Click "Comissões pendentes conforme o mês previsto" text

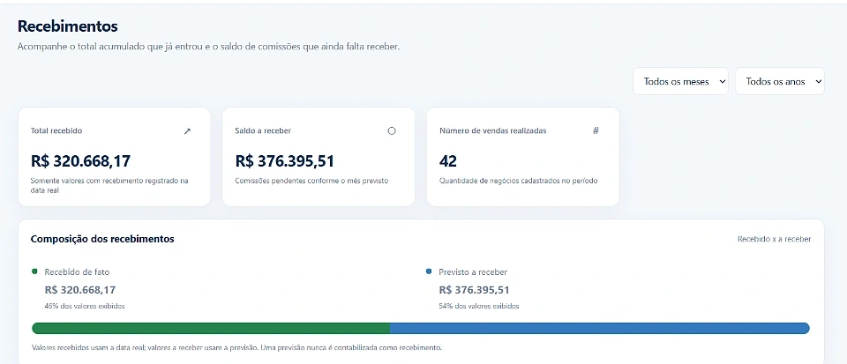click(x=311, y=181)
